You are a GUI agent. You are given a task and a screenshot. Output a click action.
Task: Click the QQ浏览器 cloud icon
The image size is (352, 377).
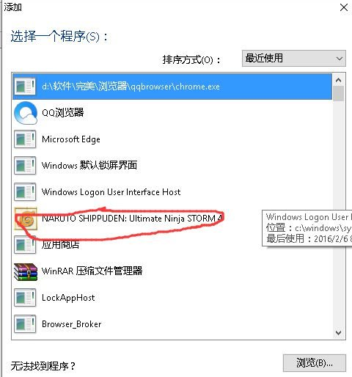pos(26,113)
